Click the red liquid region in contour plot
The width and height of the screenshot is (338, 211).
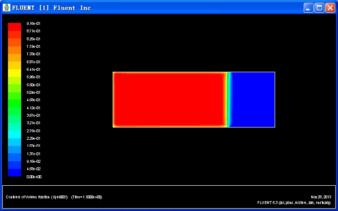[x=169, y=99]
